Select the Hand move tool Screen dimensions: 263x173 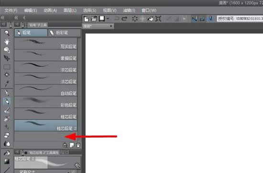pyautogui.click(x=7, y=42)
